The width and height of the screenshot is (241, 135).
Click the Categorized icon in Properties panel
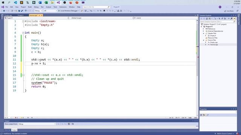point(201,115)
